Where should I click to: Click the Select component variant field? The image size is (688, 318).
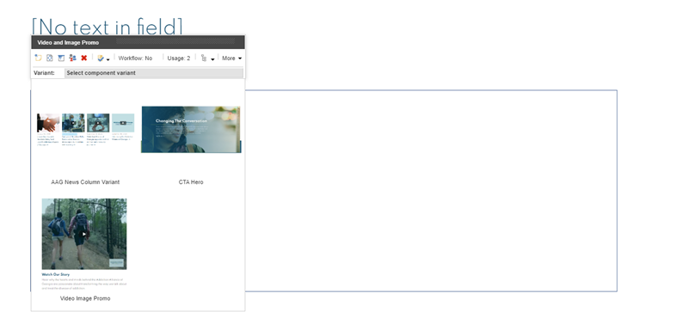[154, 73]
